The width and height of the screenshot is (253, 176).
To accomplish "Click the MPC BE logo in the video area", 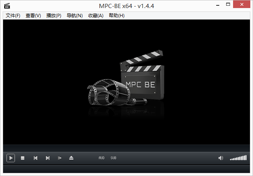I will pyautogui.click(x=126, y=78).
